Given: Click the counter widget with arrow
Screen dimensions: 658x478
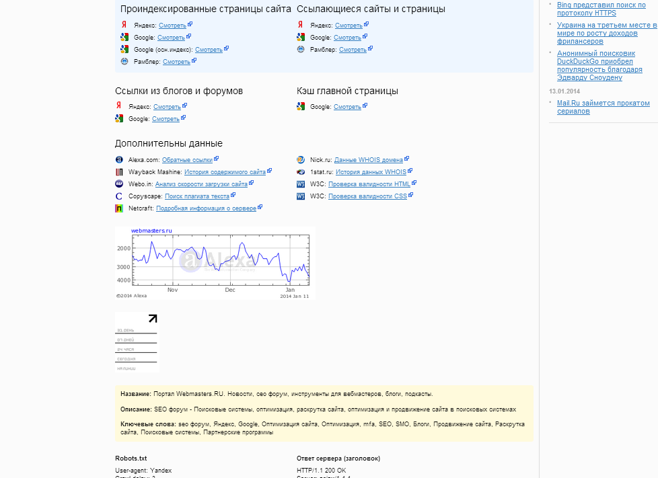Looking at the screenshot, I should tap(137, 342).
